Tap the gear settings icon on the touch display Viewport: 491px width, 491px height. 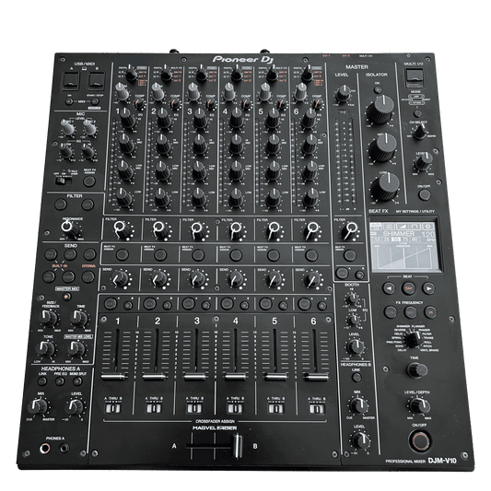(x=427, y=226)
